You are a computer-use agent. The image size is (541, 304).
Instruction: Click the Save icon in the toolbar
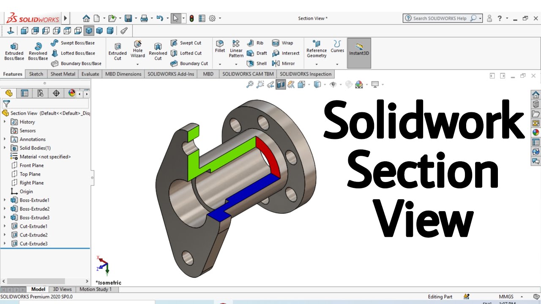pyautogui.click(x=128, y=18)
